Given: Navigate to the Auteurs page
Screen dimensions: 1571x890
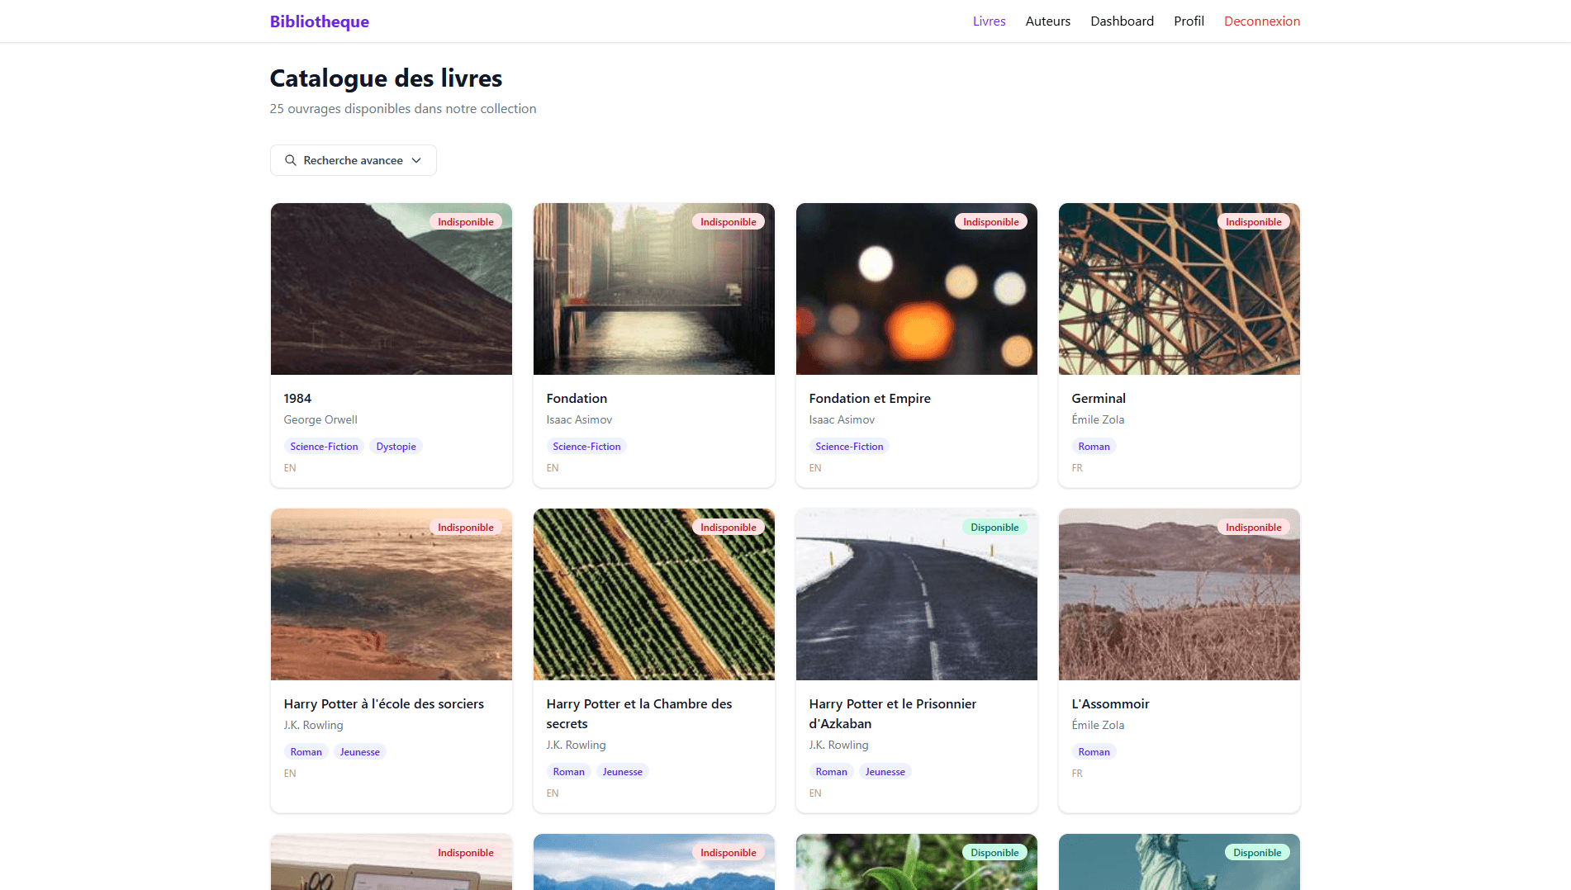Looking at the screenshot, I should [x=1047, y=21].
